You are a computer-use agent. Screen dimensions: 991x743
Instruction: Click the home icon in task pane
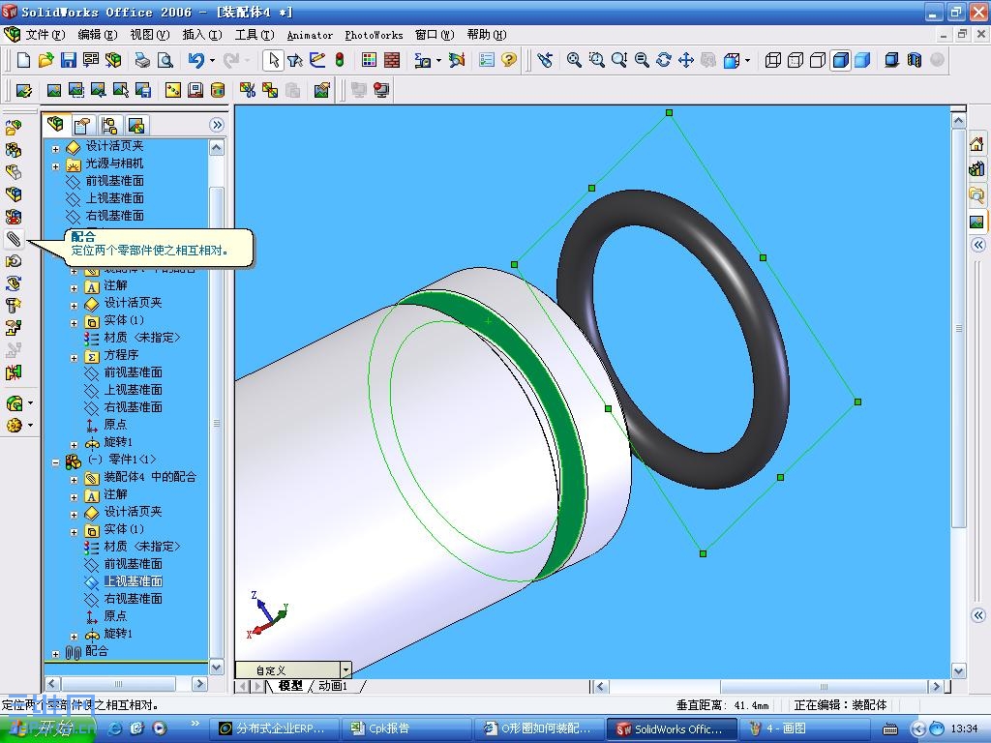click(976, 144)
